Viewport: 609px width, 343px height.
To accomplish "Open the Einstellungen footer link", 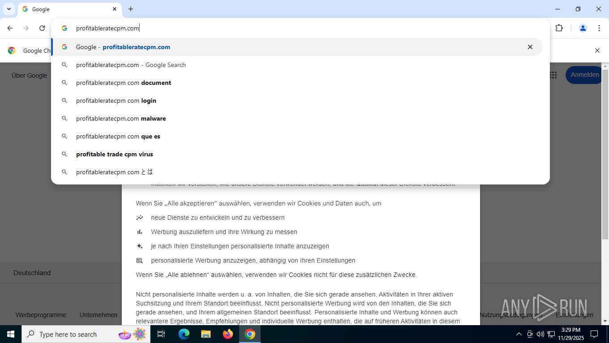I will pos(575,315).
